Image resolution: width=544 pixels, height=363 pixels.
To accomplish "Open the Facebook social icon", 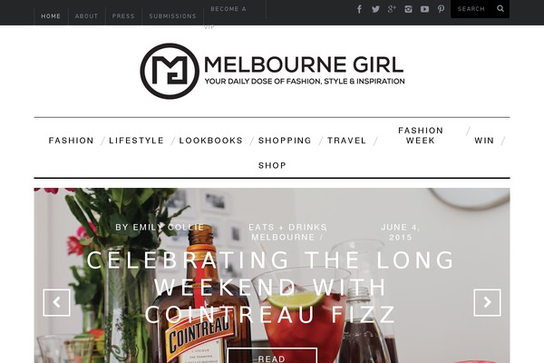I will (x=359, y=9).
